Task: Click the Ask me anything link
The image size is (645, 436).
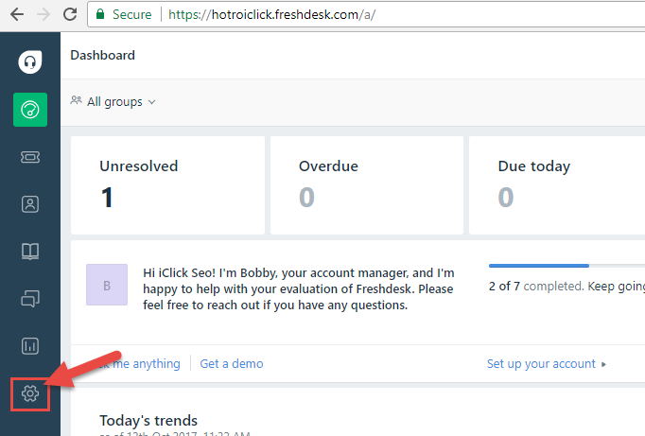Action: point(140,363)
